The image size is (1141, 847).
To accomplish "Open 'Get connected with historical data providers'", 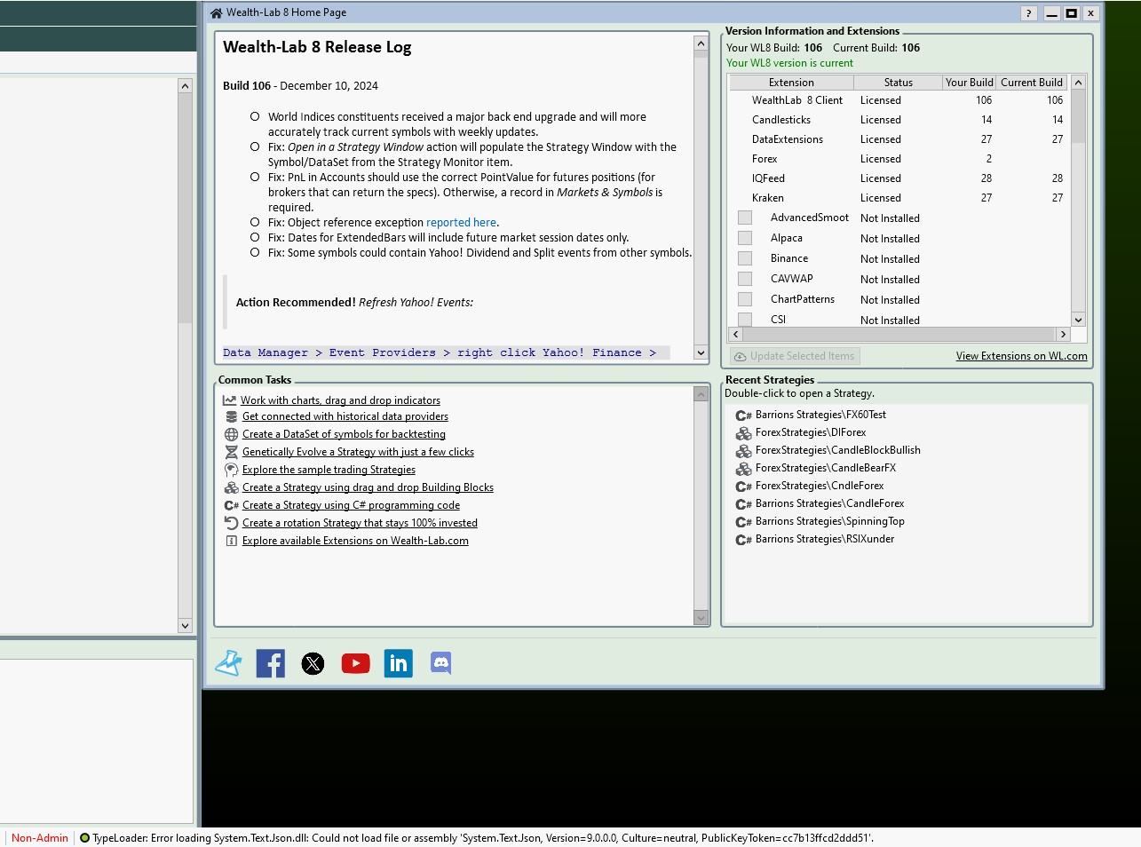I will pyautogui.click(x=345, y=416).
